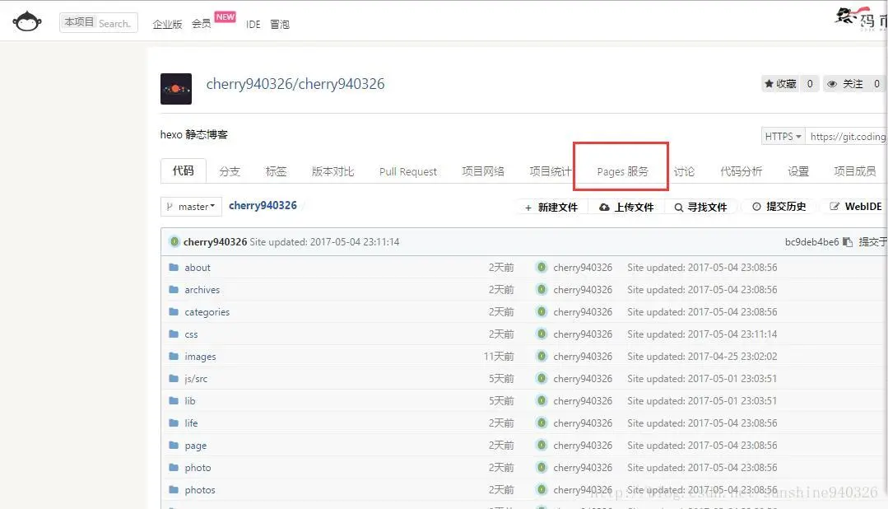Screen dimensions: 888x509
Task: Click the 上传文件 cloud upload button
Action: tap(626, 208)
